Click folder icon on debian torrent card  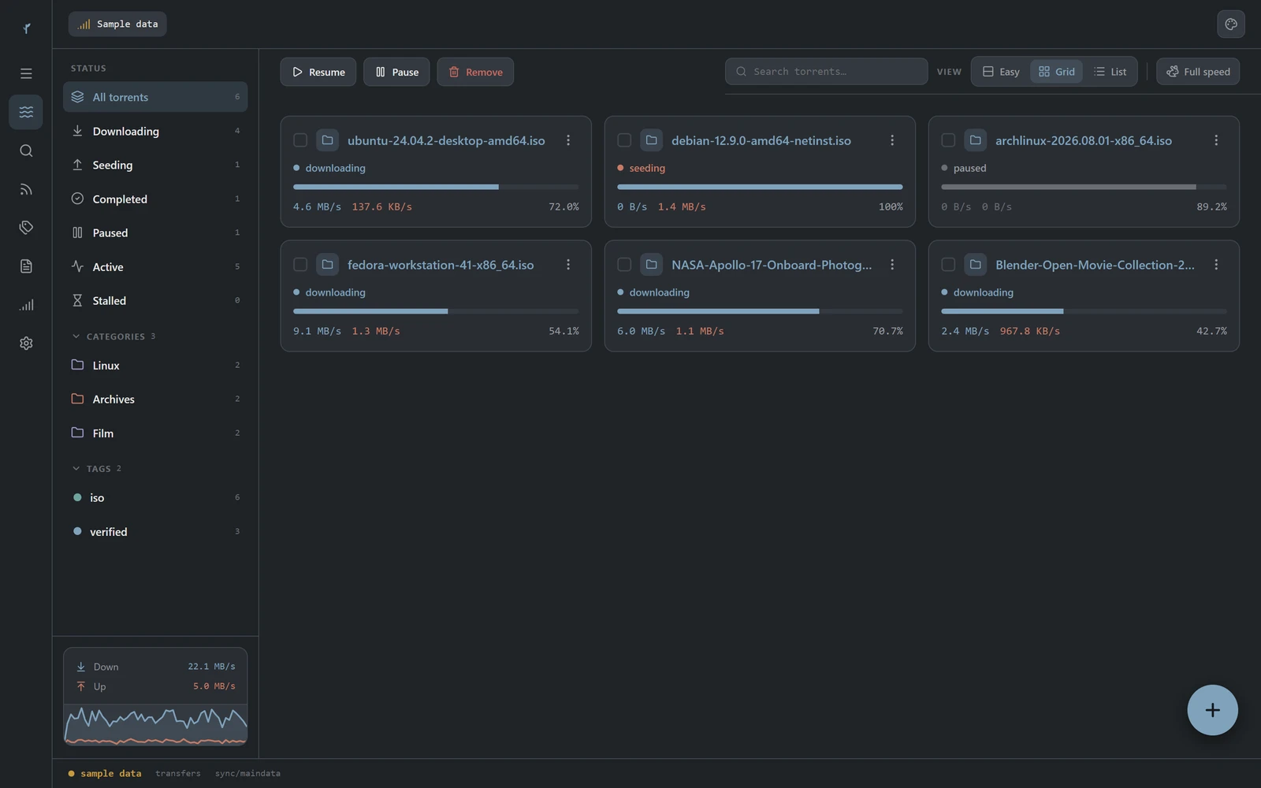[651, 140]
